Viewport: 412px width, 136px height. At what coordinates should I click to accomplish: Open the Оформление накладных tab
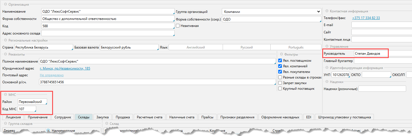[x=280, y=117]
